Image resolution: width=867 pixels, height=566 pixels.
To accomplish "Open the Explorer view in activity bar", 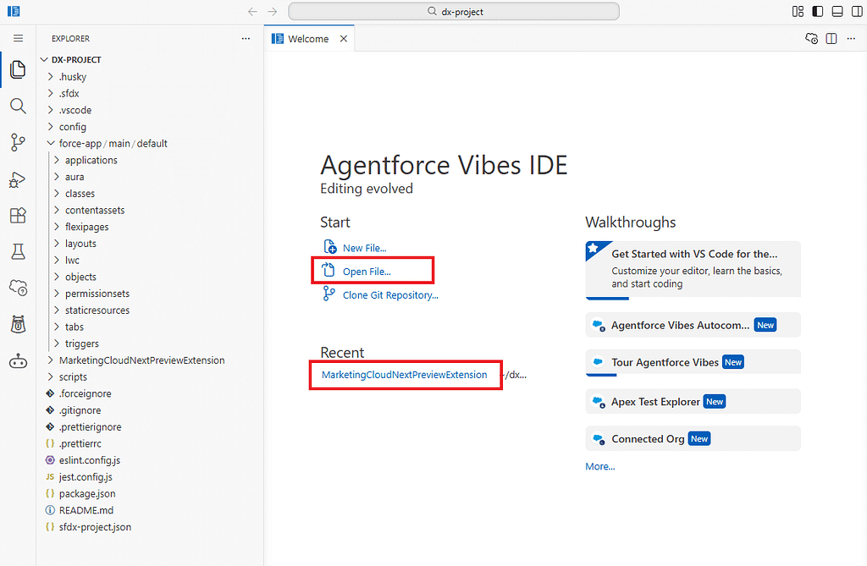I will click(18, 69).
